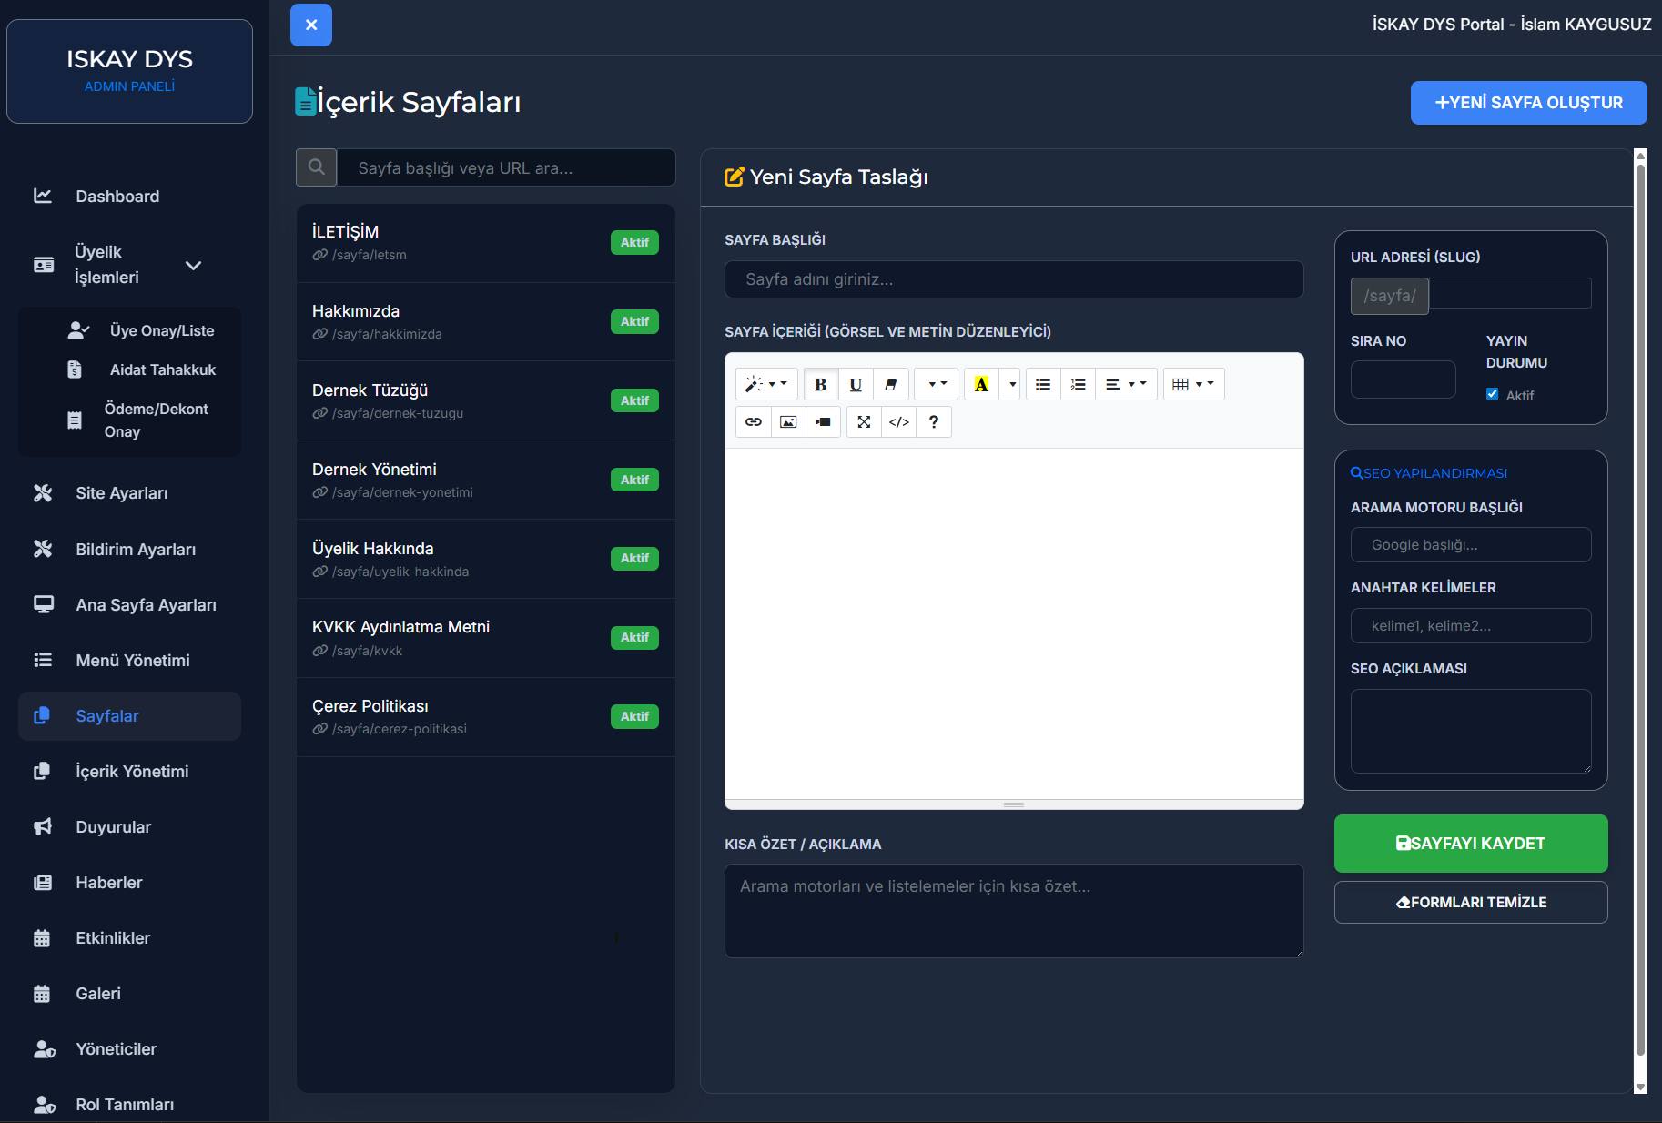
Task: Apply underline formatting in the editor
Action: 856,385
